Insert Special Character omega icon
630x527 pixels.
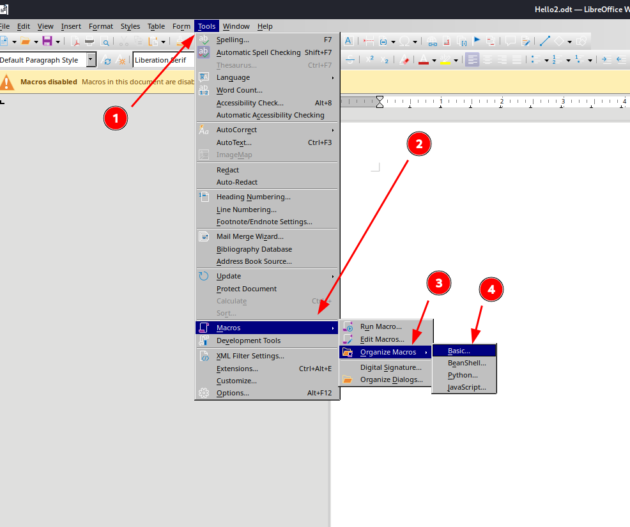[x=404, y=41]
